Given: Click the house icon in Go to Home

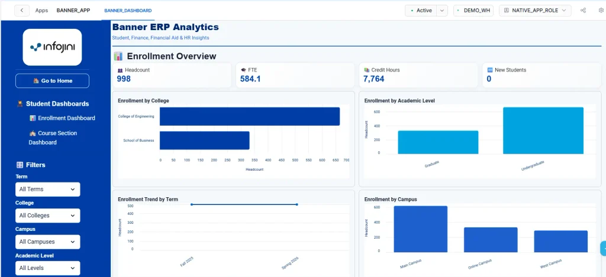Looking at the screenshot, I should pos(36,81).
